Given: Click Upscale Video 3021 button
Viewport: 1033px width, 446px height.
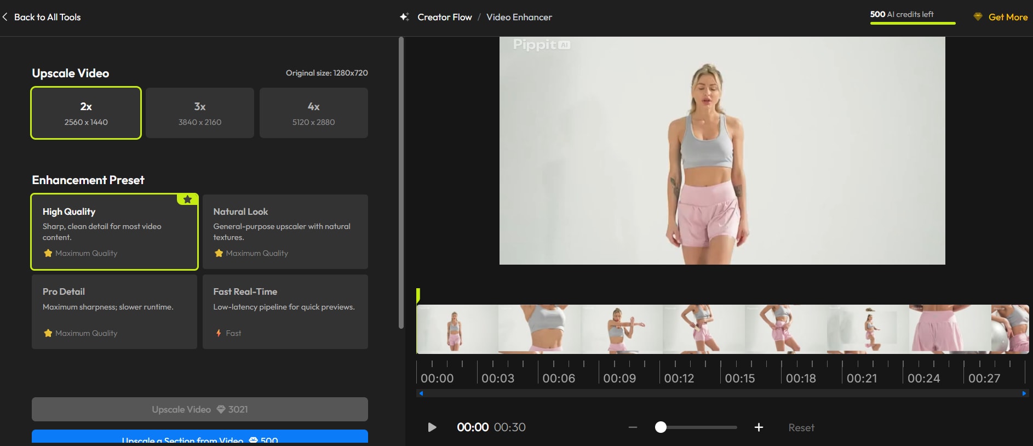Looking at the screenshot, I should (200, 409).
